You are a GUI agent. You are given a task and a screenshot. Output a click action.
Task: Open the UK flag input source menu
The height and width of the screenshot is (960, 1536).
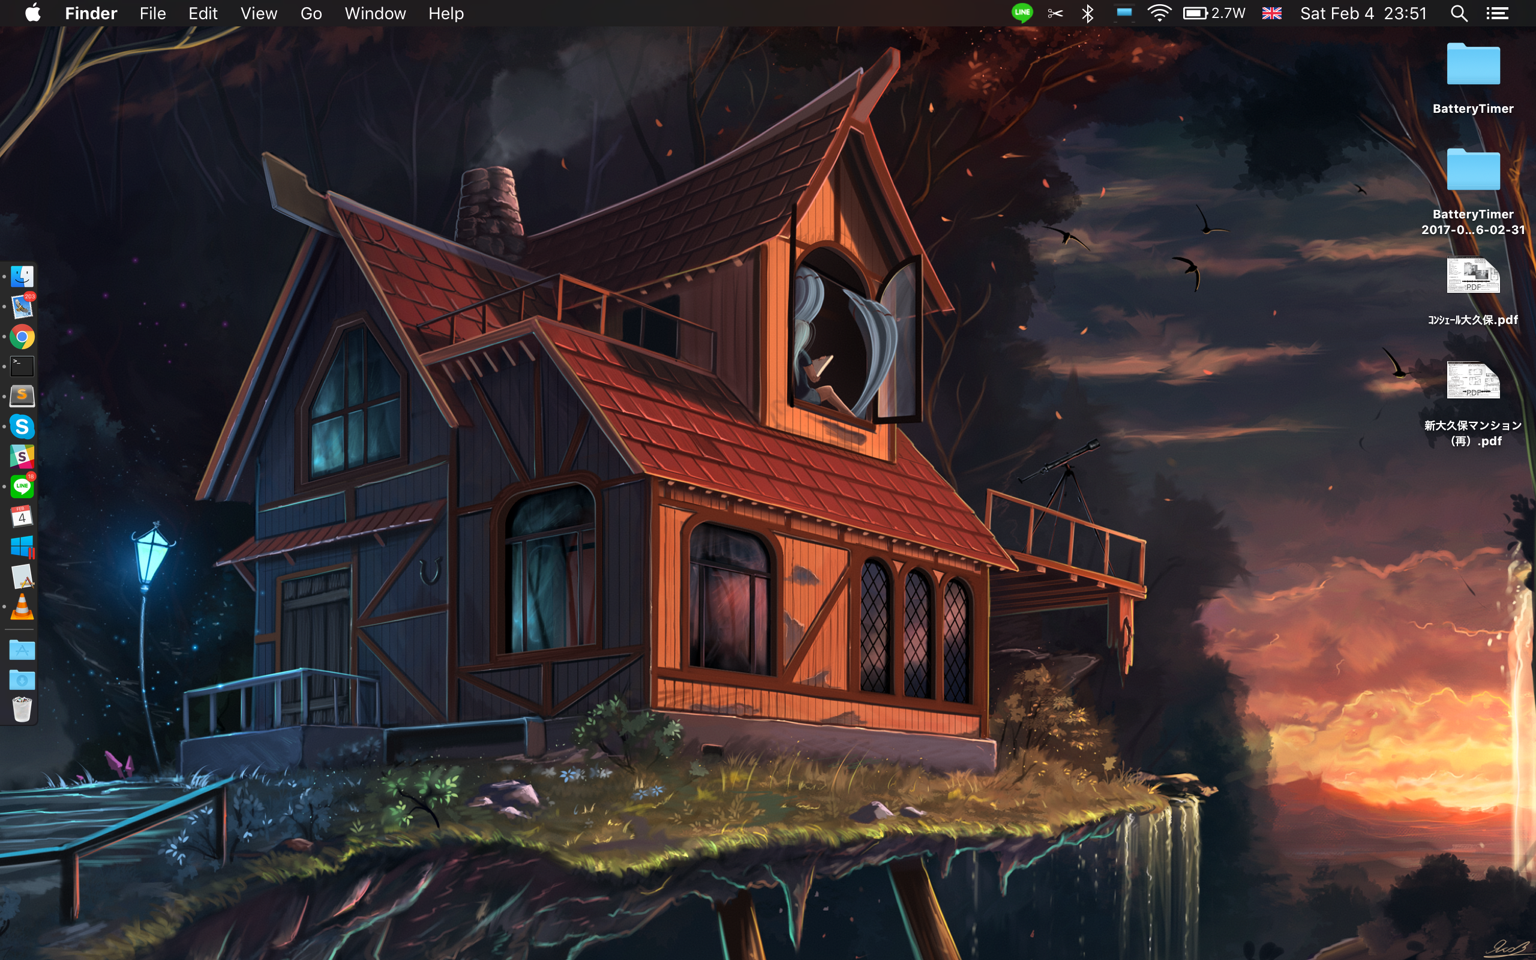[1271, 13]
